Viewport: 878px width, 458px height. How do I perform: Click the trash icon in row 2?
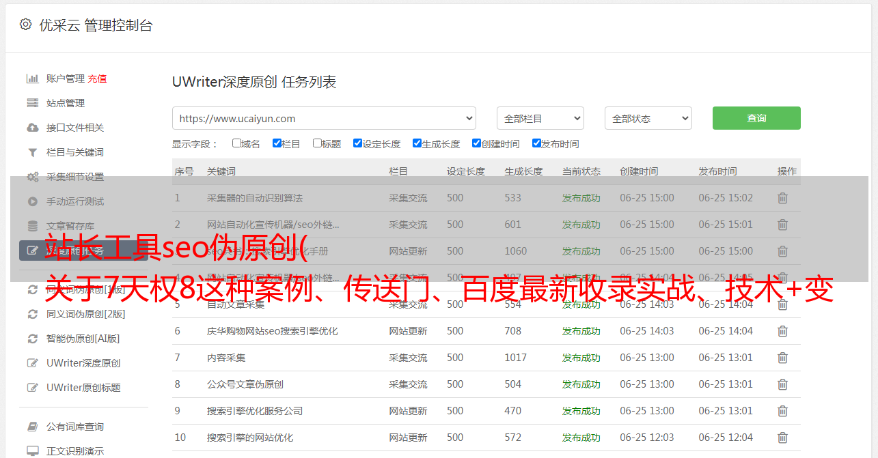[782, 225]
